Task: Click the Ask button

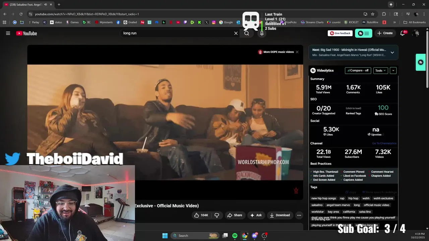Action: [x=256, y=215]
